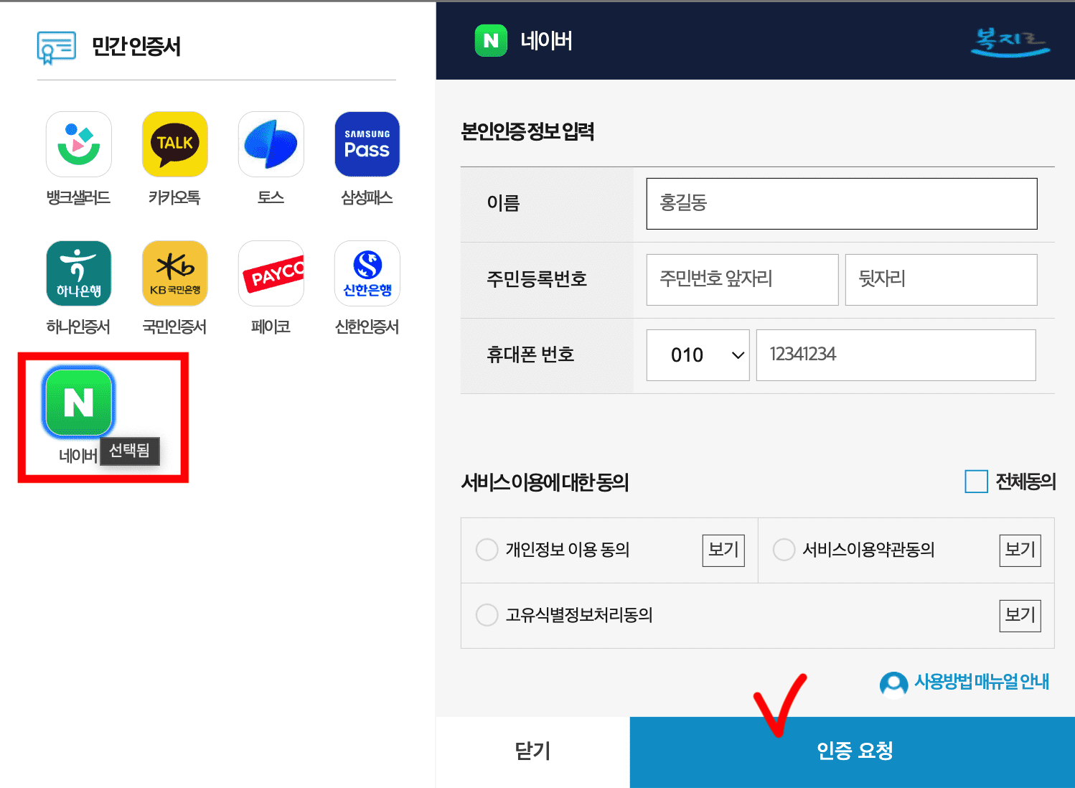The height and width of the screenshot is (788, 1075).
Task: Open the 사용방법 매뉴얼 안내 link
Action: click(x=982, y=682)
